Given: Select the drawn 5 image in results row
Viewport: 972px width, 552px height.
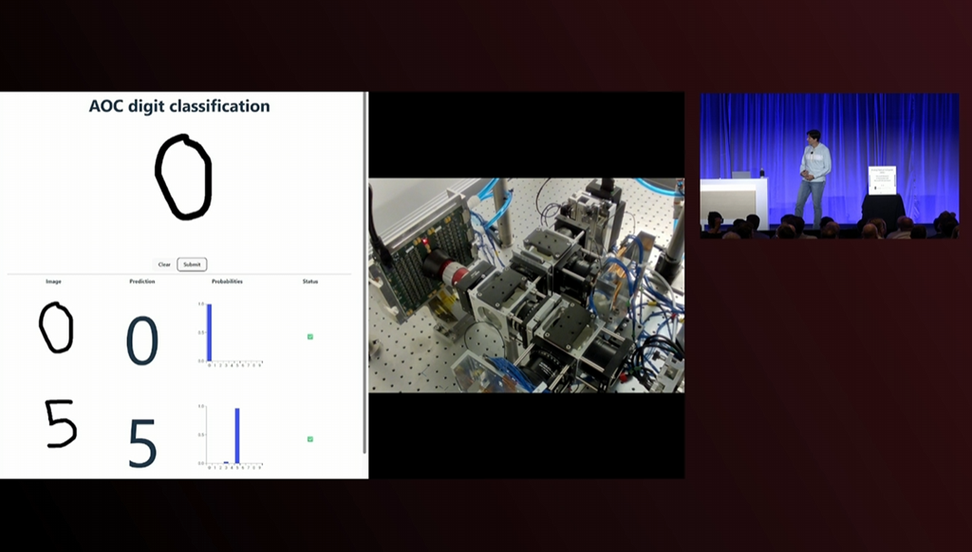Looking at the screenshot, I should 61,424.
